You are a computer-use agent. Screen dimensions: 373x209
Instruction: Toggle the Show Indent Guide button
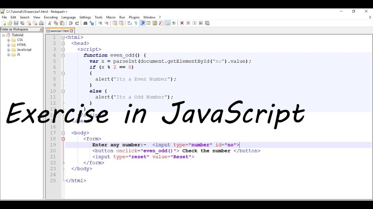(x=142, y=23)
